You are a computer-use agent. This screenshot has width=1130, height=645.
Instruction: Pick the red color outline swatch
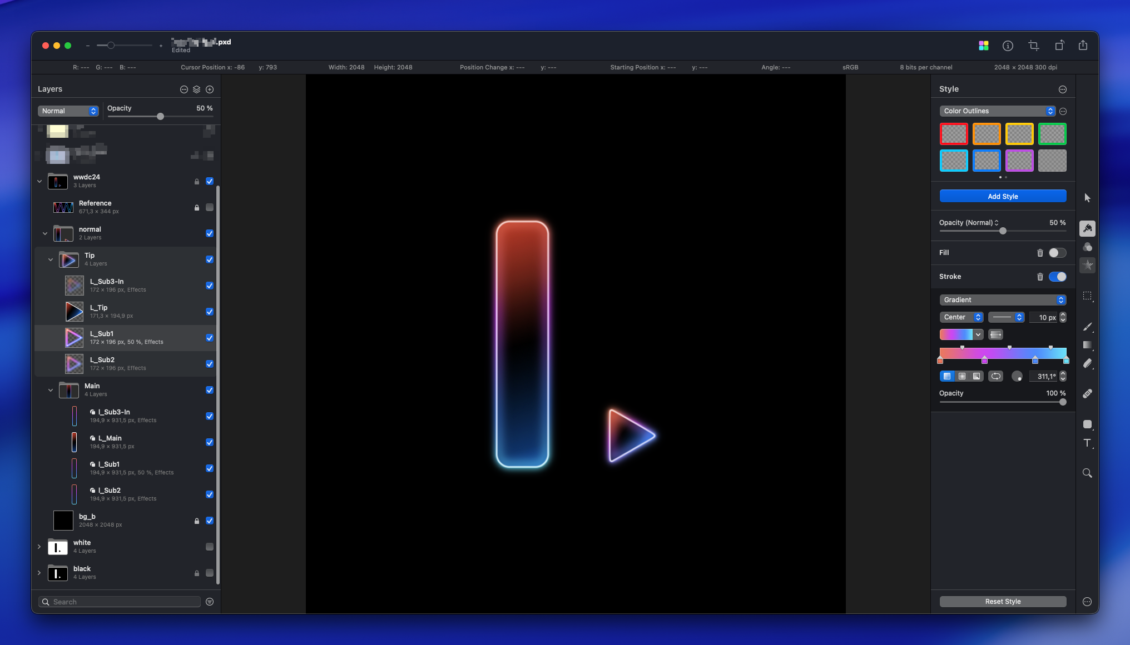pyautogui.click(x=953, y=134)
